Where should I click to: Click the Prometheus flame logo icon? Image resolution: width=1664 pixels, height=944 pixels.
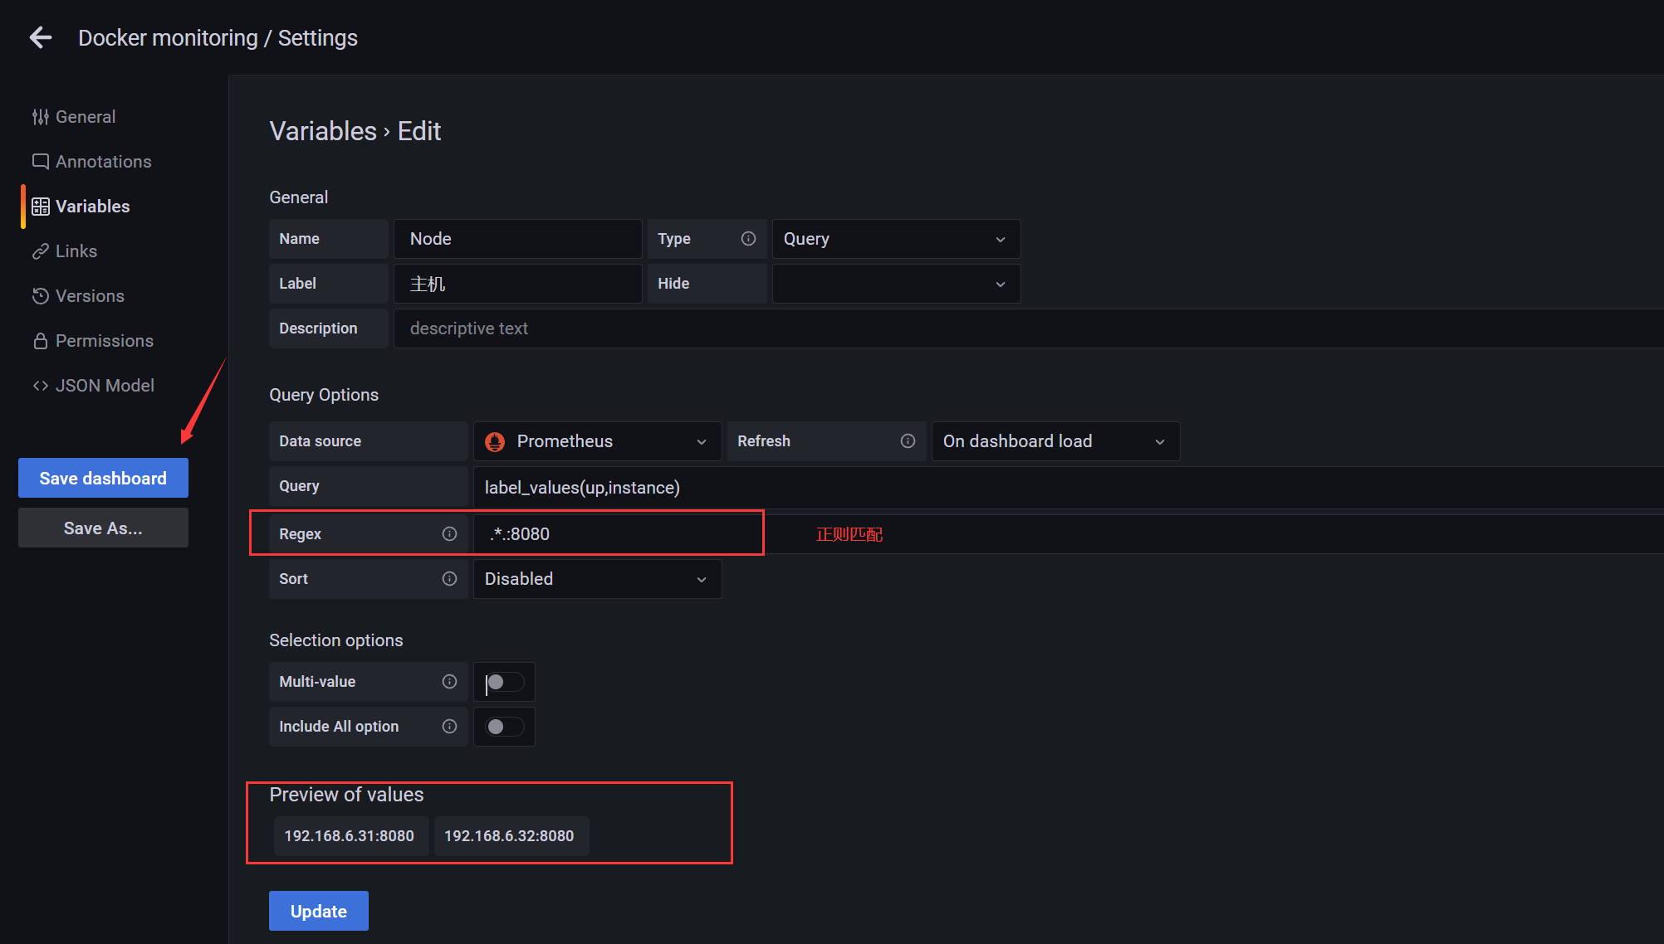[495, 442]
